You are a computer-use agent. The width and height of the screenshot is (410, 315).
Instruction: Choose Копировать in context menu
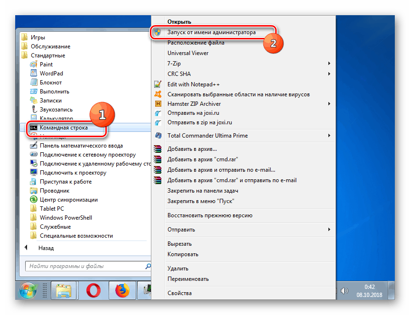(x=183, y=254)
